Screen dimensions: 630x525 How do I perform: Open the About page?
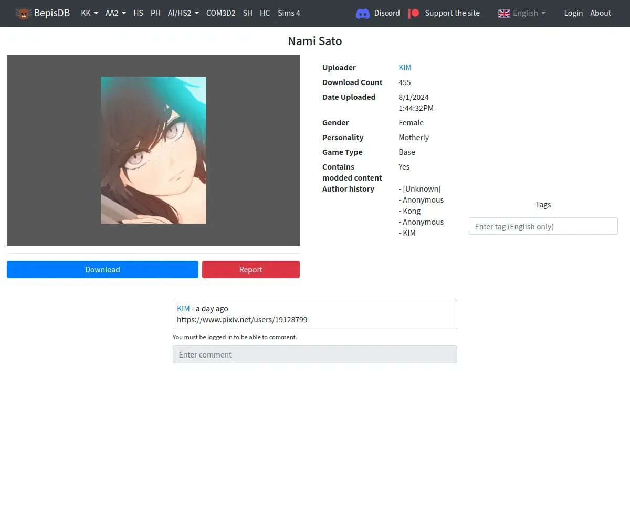(x=601, y=13)
